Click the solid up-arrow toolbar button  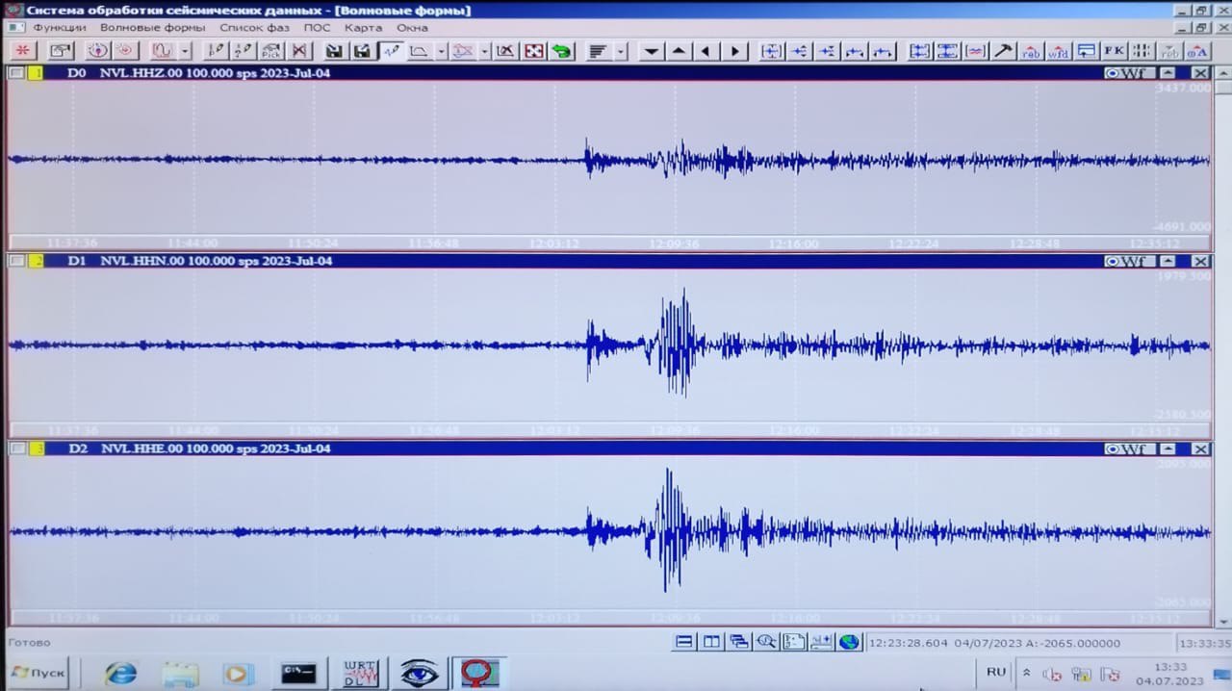pos(680,51)
